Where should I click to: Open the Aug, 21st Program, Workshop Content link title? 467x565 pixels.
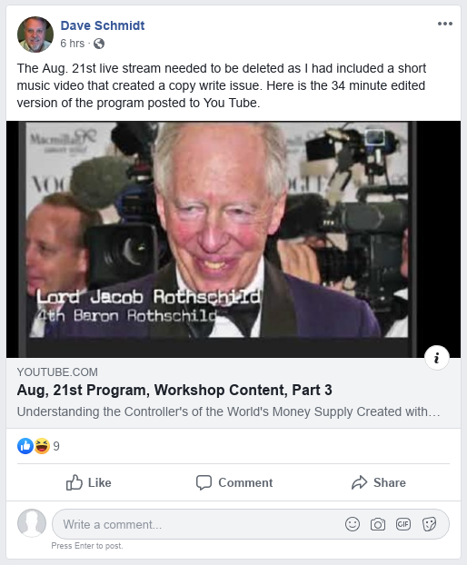(x=174, y=390)
